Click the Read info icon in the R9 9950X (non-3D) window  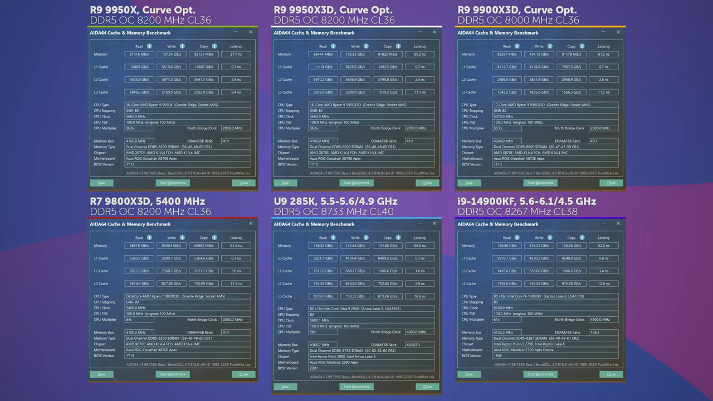149,46
